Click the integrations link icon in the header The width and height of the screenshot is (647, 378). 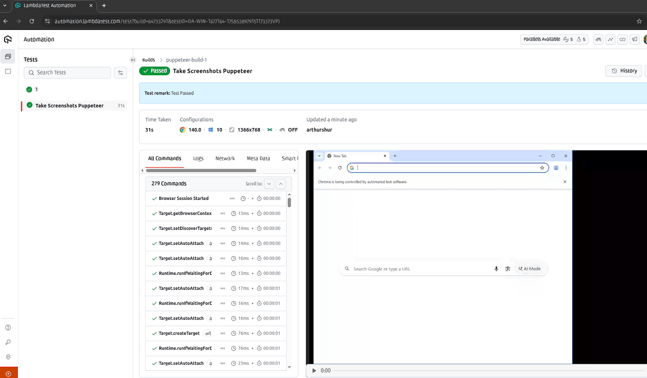(x=622, y=39)
